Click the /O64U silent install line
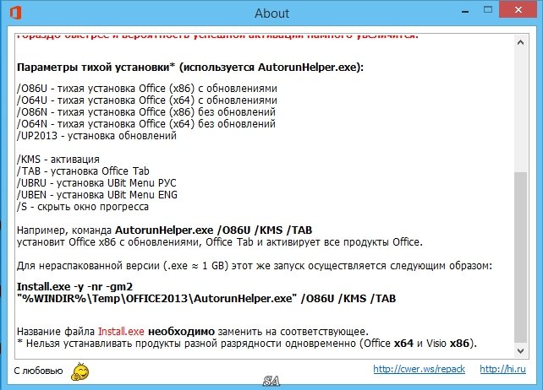The width and height of the screenshot is (543, 390). coord(147,100)
